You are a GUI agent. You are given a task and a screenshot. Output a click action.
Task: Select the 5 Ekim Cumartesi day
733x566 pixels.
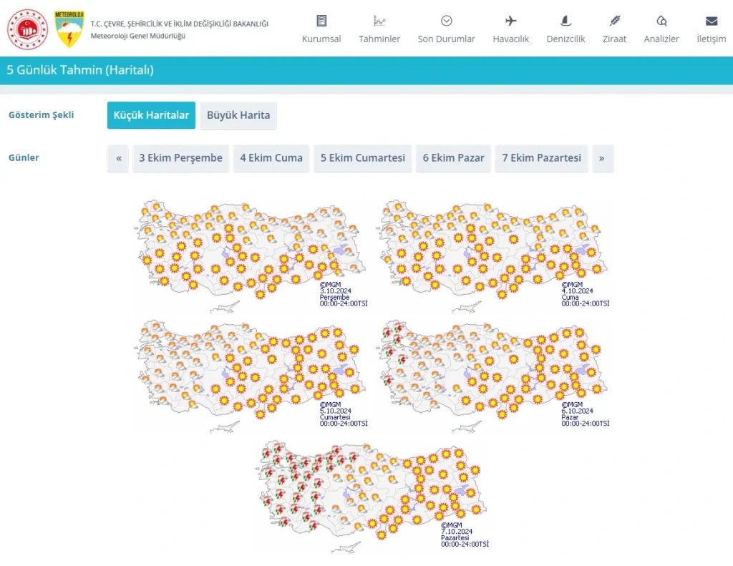(362, 158)
